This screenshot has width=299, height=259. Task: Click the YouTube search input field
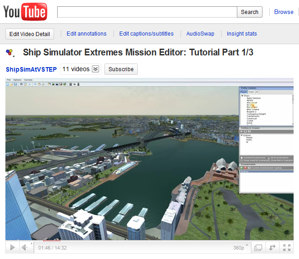(x=147, y=12)
